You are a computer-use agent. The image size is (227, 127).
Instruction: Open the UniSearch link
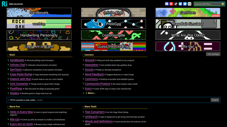(x=92, y=117)
